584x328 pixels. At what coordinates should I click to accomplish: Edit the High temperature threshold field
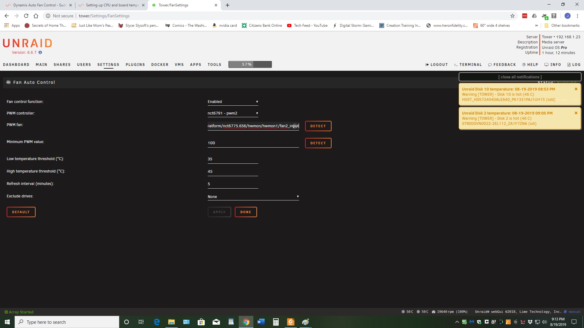coord(233,172)
